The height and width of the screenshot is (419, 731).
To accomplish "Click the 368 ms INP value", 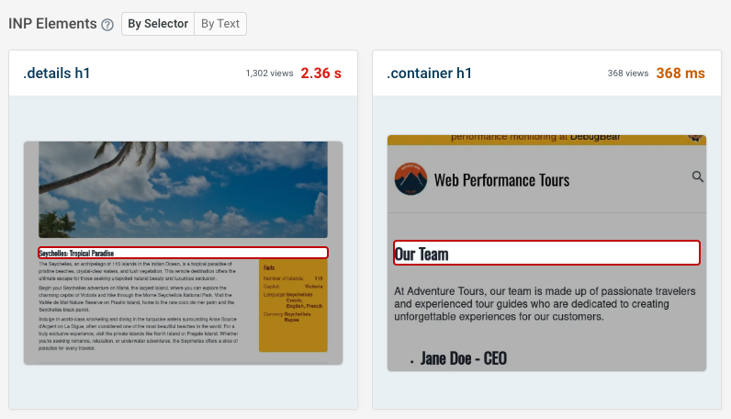I will point(680,74).
